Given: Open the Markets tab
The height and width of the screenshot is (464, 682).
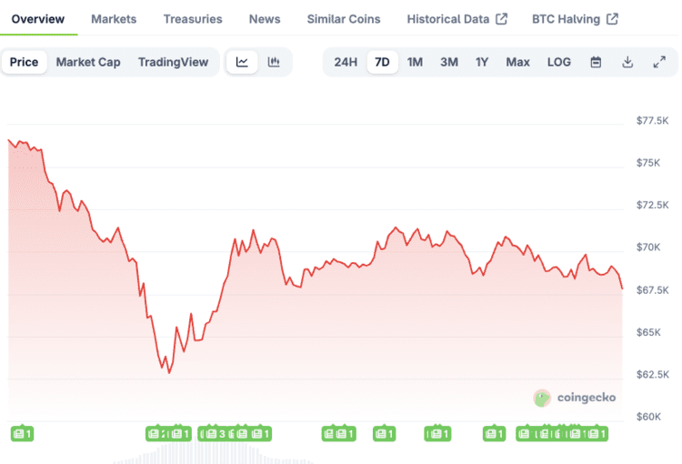Looking at the screenshot, I should click(x=114, y=18).
